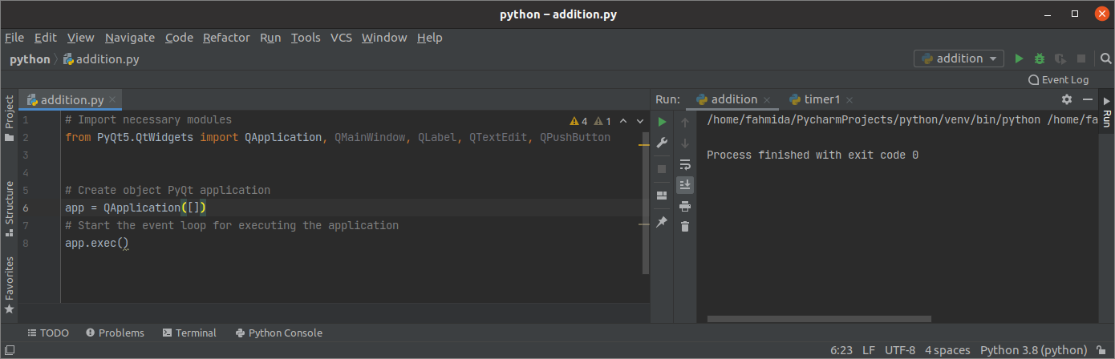Image resolution: width=1115 pixels, height=359 pixels.
Task: Open the UTF-8 encoding selector
Action: pyautogui.click(x=899, y=350)
